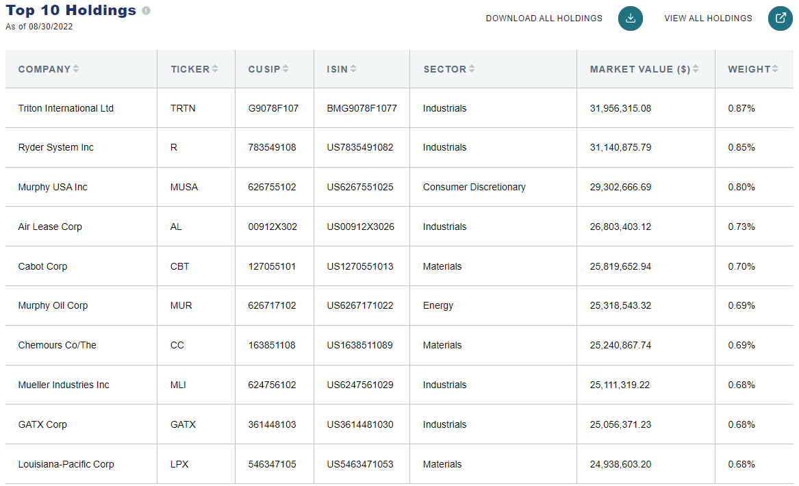Click ISIN BMG9078F1077
Image resolution: width=799 pixels, height=486 pixels.
pos(362,109)
